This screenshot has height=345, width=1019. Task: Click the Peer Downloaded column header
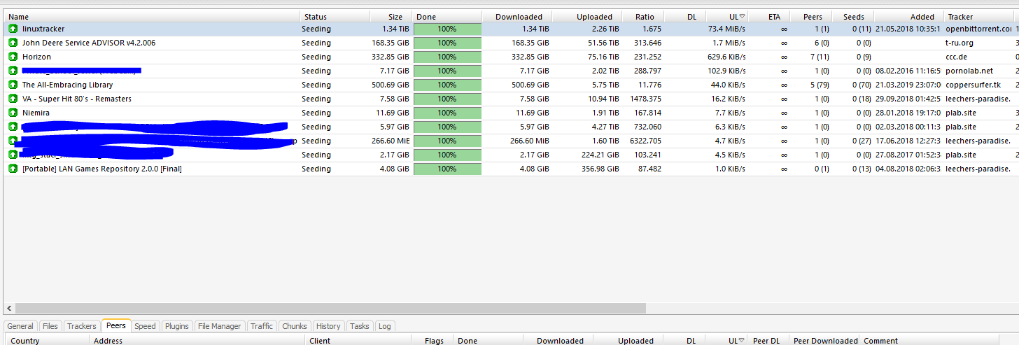pos(824,341)
